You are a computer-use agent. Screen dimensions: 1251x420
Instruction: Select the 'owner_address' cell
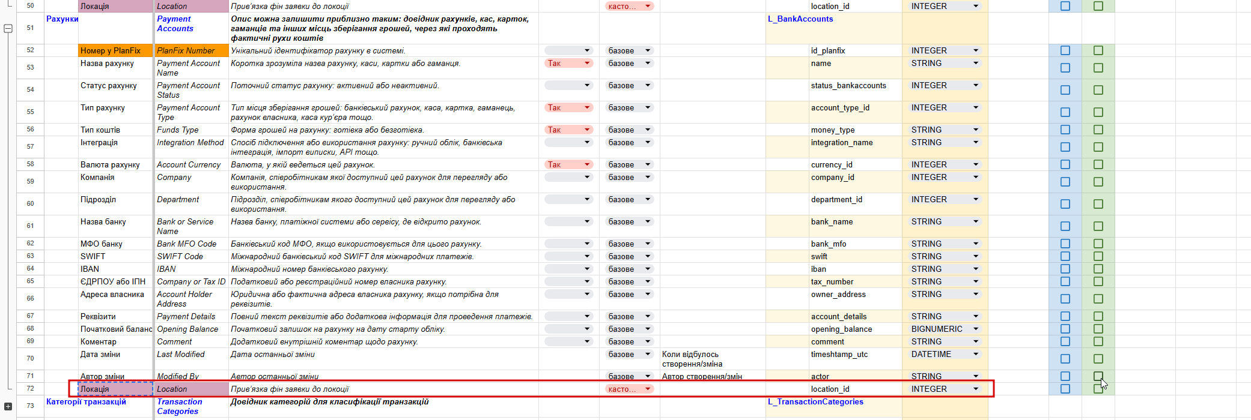pyautogui.click(x=856, y=299)
